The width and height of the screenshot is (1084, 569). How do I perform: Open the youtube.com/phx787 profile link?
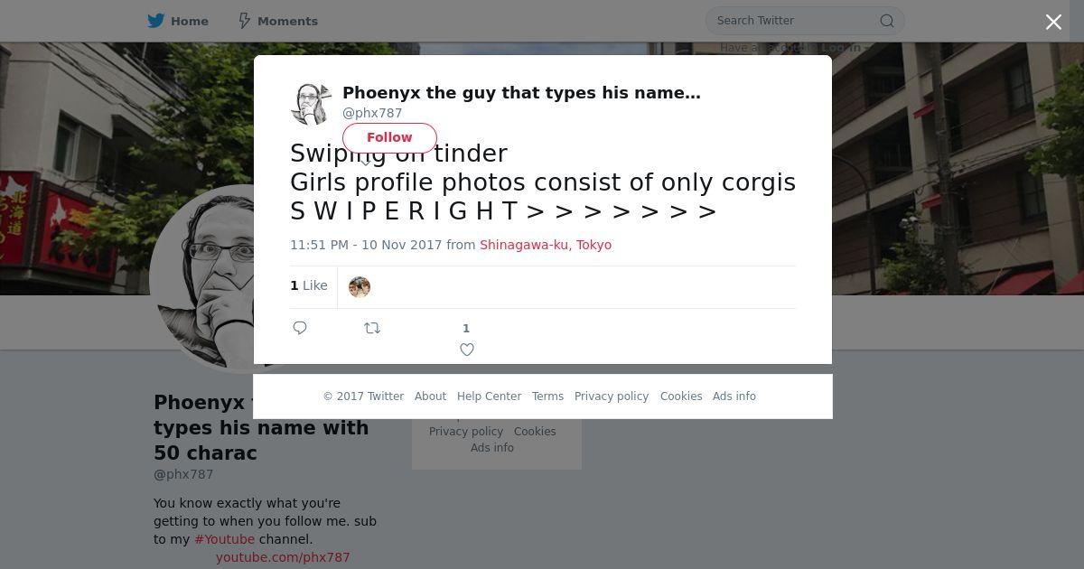pos(283,557)
